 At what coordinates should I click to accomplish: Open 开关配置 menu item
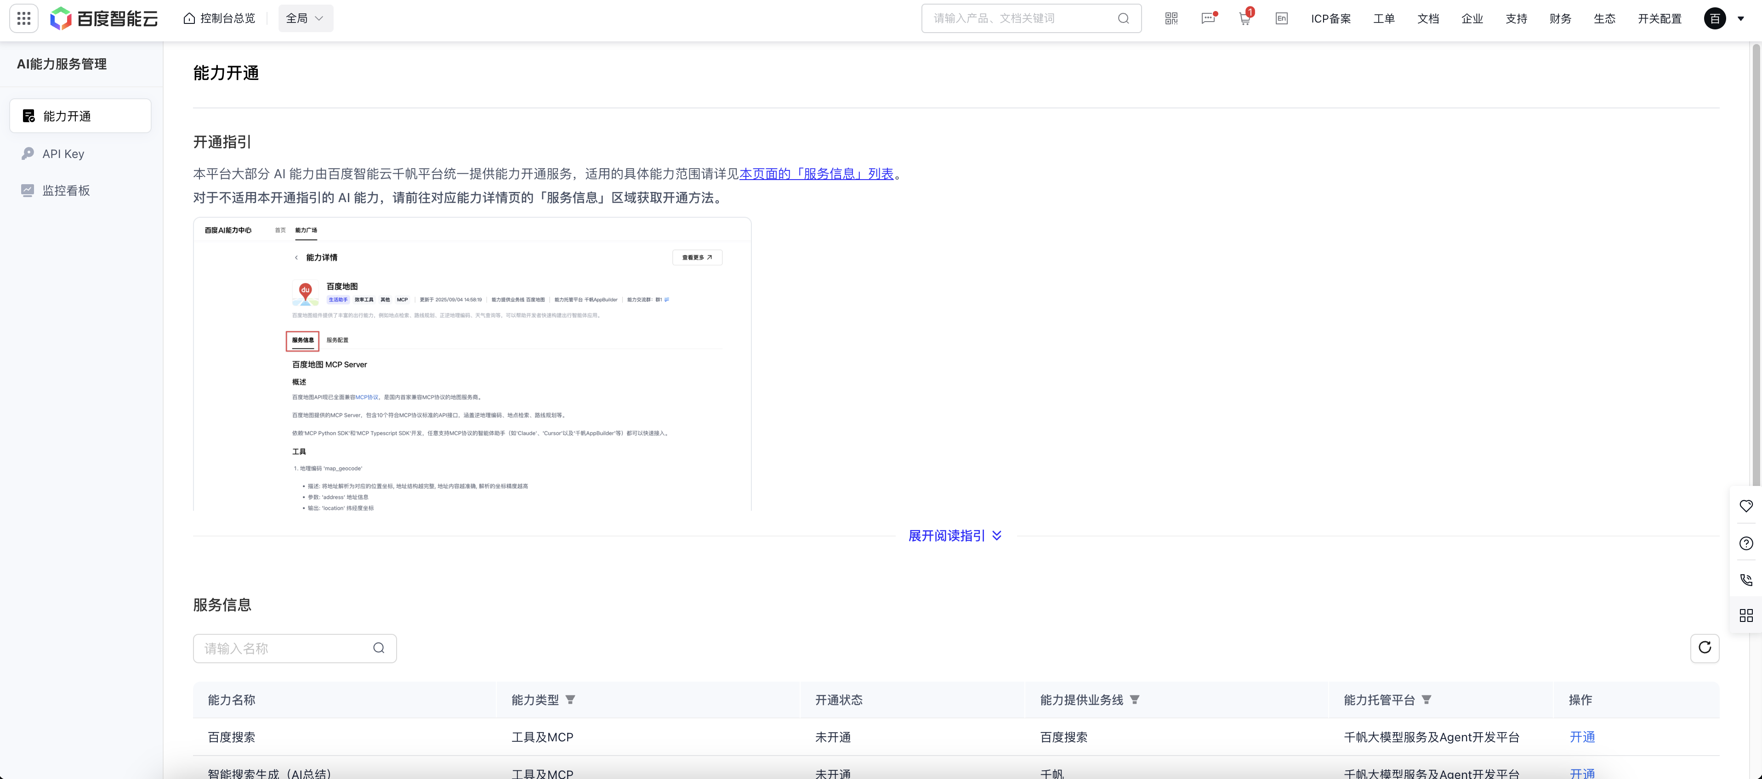click(1660, 18)
